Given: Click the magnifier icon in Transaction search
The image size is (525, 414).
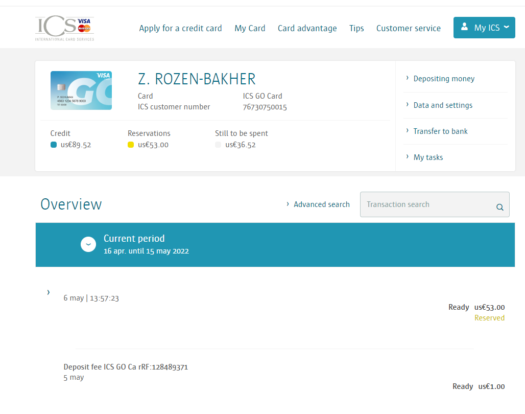Looking at the screenshot, I should [499, 207].
